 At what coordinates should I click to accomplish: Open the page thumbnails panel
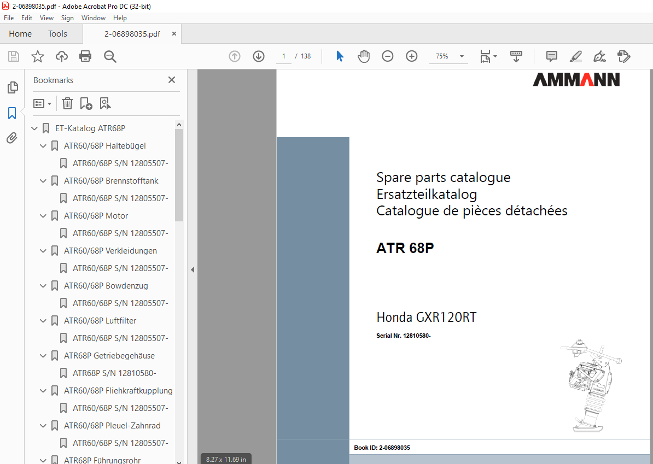13,87
